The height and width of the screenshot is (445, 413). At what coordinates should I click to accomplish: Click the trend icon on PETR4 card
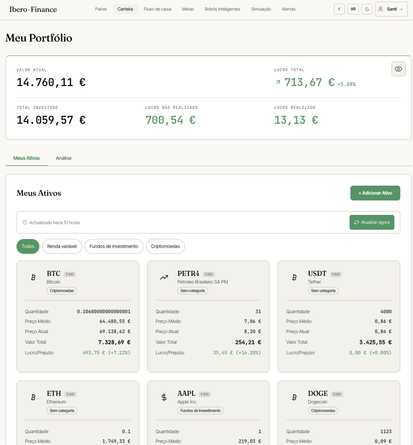coord(164,277)
